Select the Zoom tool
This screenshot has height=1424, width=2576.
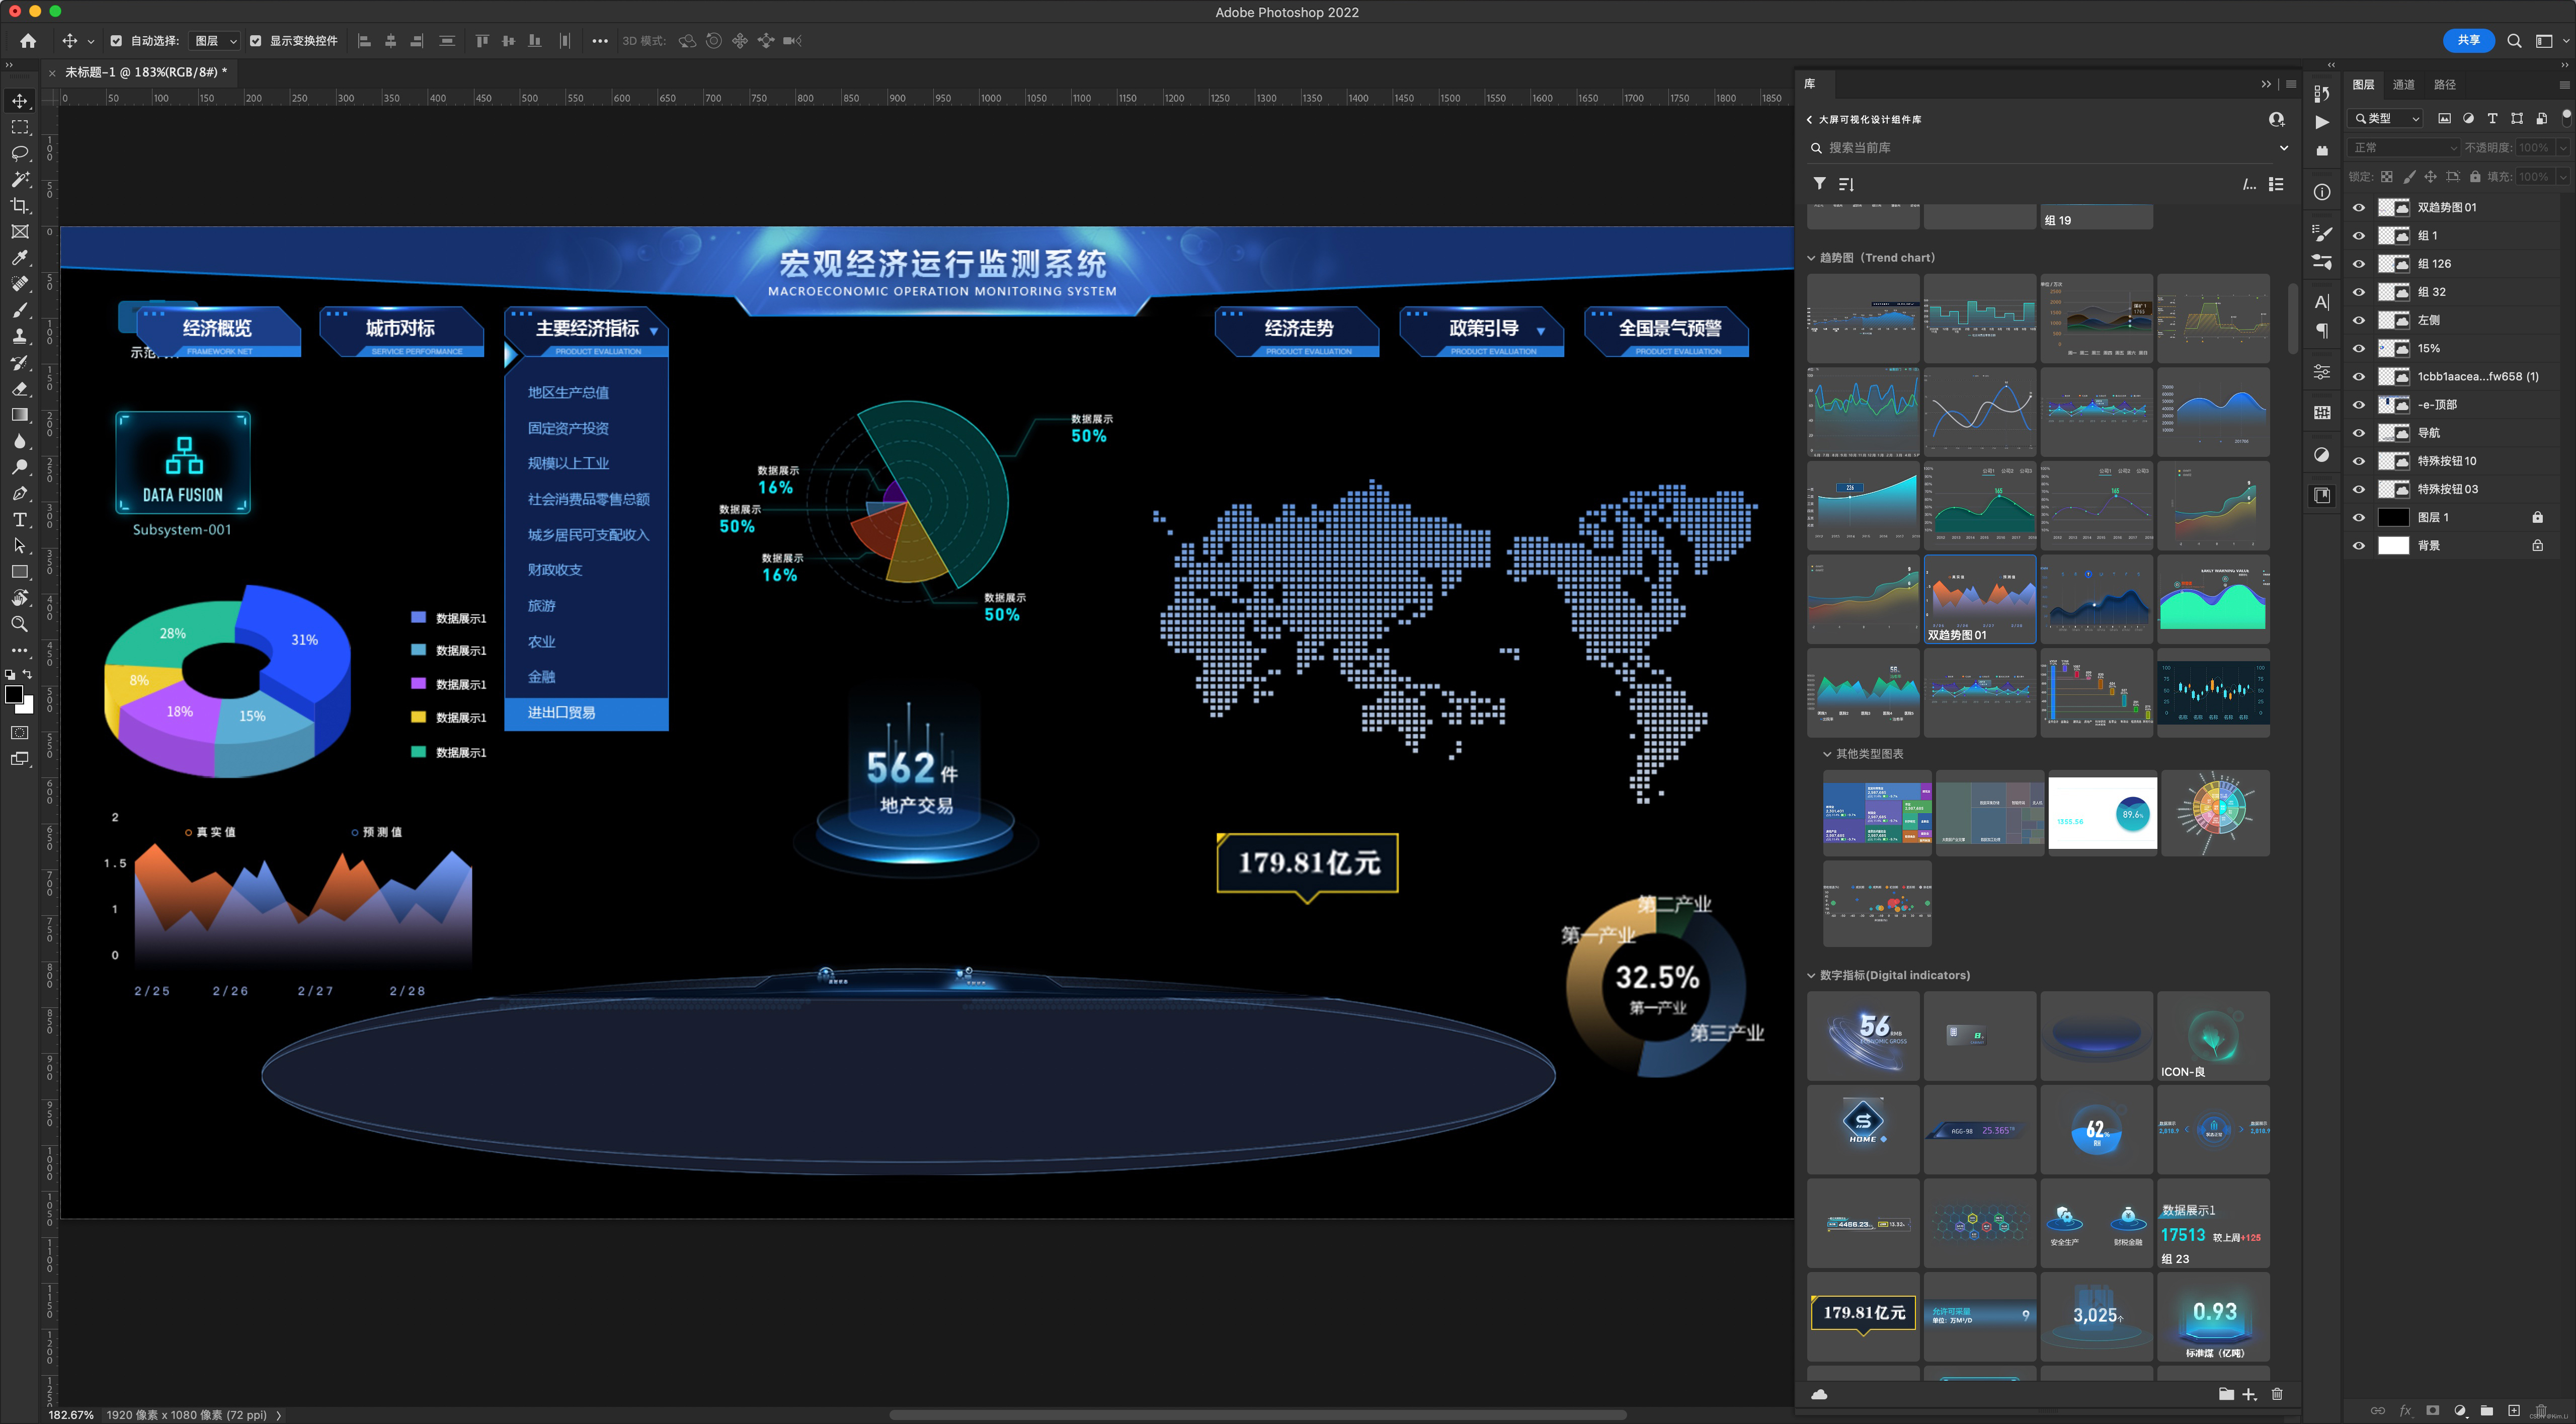tap(20, 624)
